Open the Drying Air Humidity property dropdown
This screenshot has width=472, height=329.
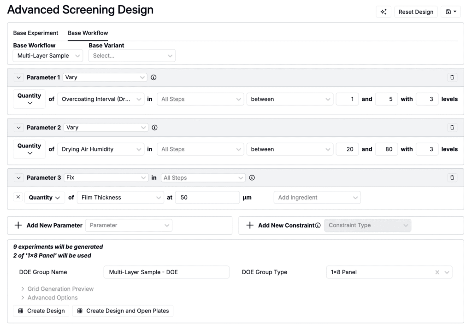coord(100,149)
